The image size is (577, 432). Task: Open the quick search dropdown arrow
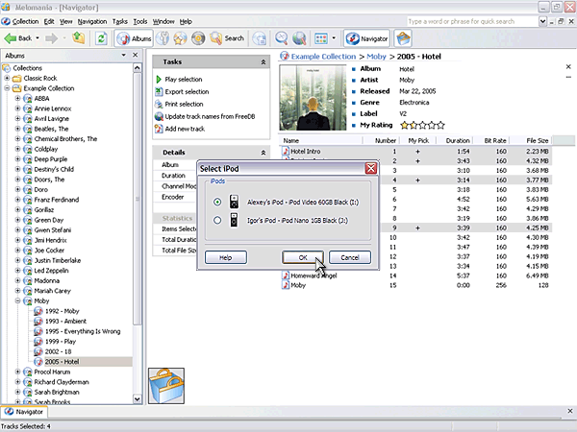[x=542, y=21]
